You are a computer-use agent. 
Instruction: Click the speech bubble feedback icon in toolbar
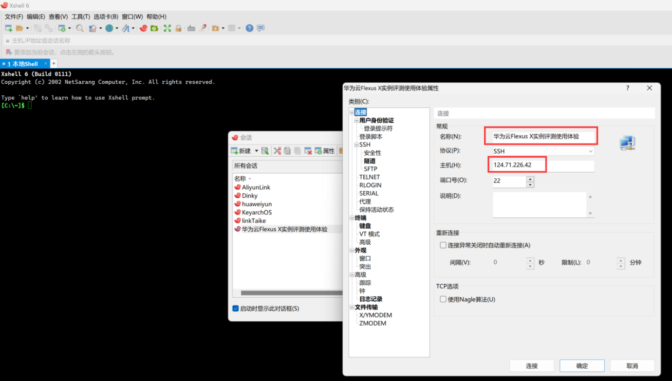pyautogui.click(x=261, y=28)
